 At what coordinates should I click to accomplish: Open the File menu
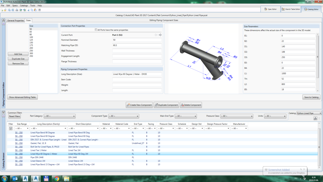(x=3, y=6)
